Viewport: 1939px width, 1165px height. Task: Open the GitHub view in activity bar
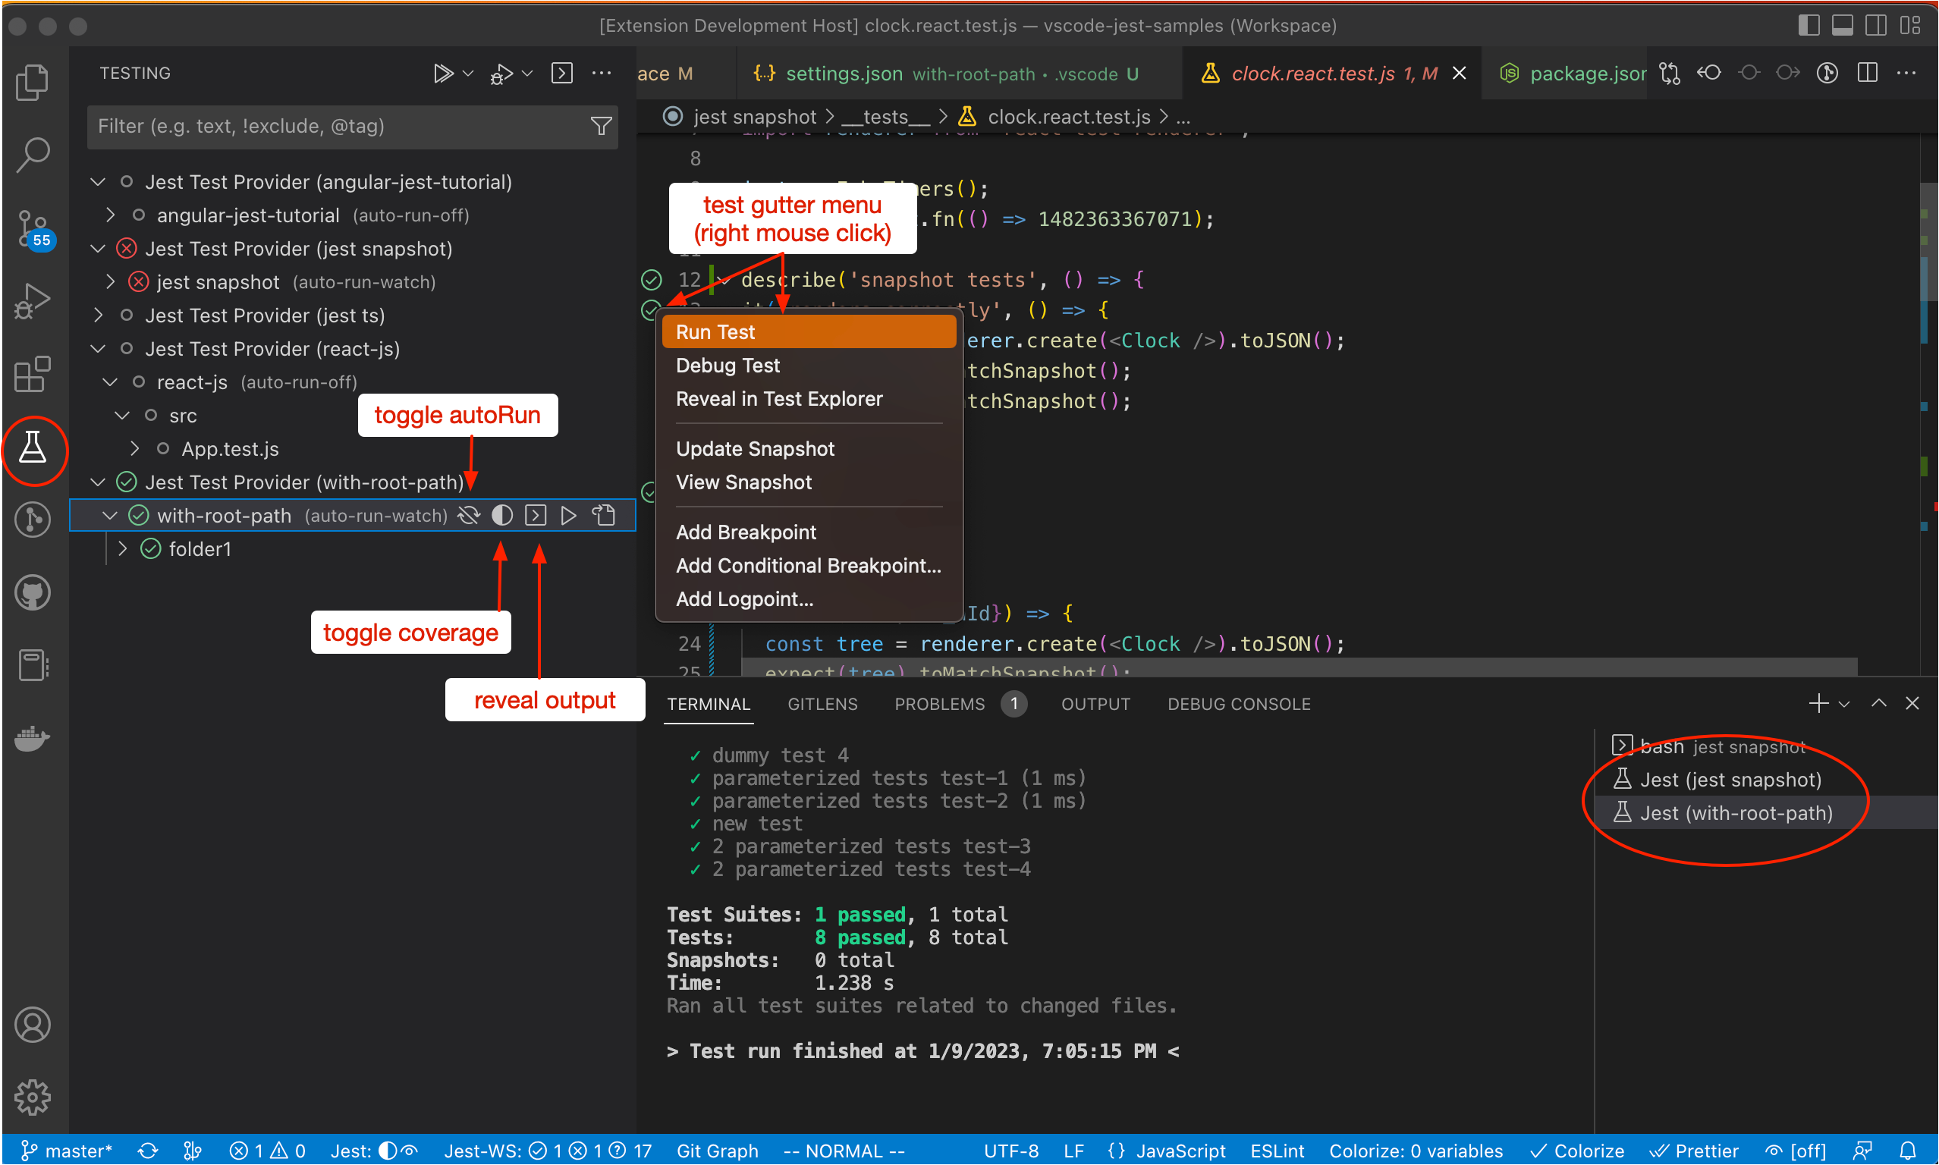pyautogui.click(x=33, y=592)
